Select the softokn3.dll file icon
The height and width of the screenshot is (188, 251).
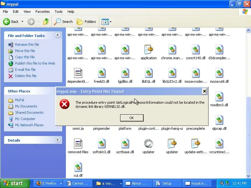tap(101, 144)
